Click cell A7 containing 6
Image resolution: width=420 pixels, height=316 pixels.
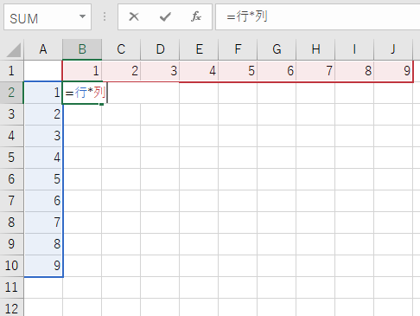click(x=43, y=201)
